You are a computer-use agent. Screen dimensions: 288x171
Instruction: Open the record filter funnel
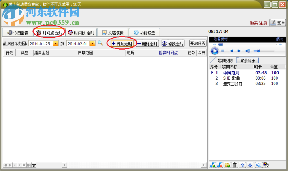(x=34, y=165)
